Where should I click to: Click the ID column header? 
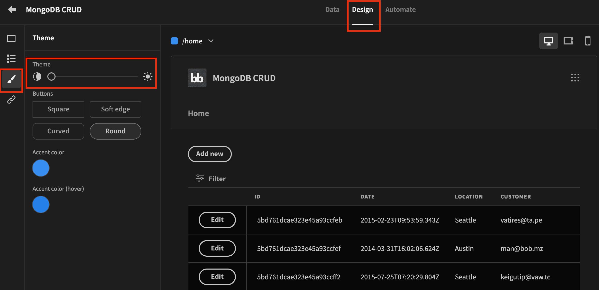pos(257,196)
